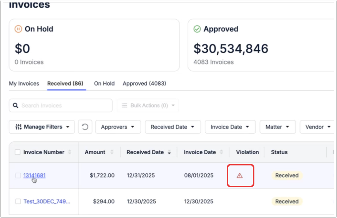Viewport: 337px width, 218px height.
Task: Click the Received status badge for invoice 13141681
Action: pyautogui.click(x=287, y=175)
